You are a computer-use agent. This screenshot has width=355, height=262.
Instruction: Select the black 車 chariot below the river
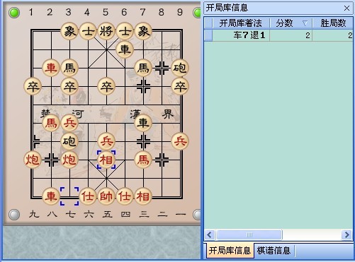pos(143,123)
